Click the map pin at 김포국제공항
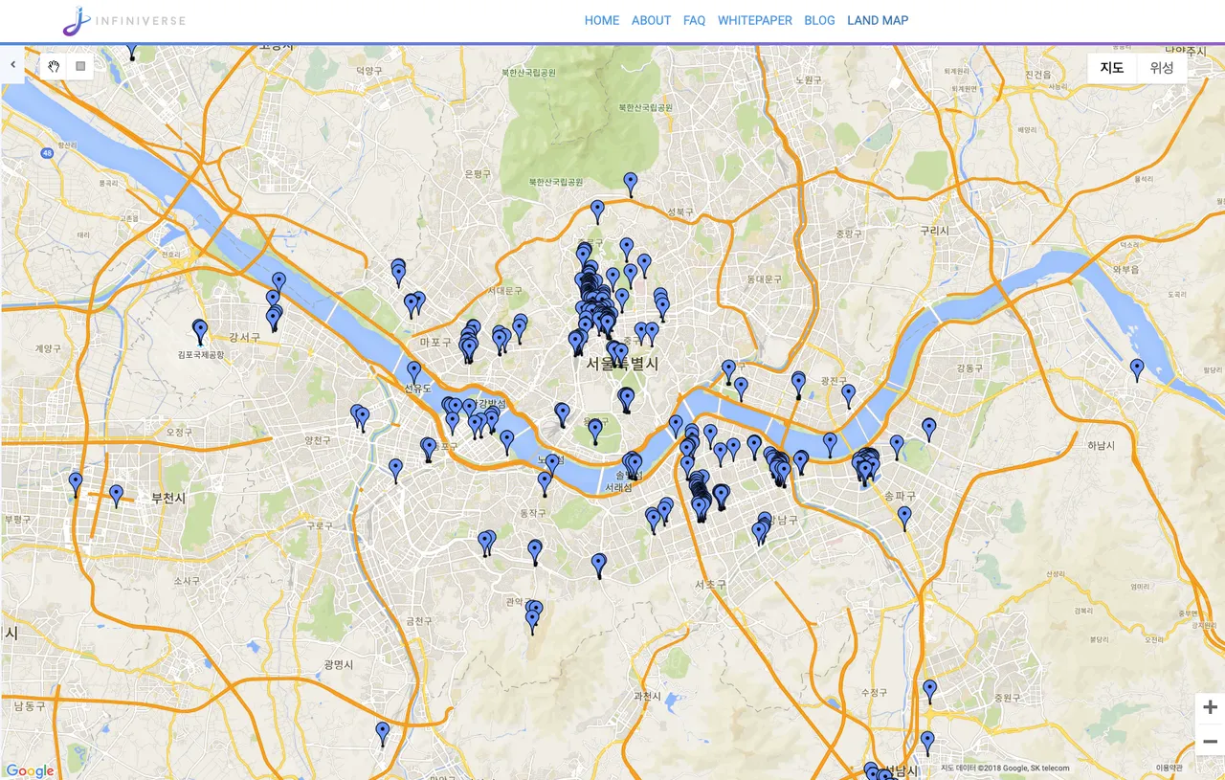The width and height of the screenshot is (1225, 780). click(x=200, y=332)
